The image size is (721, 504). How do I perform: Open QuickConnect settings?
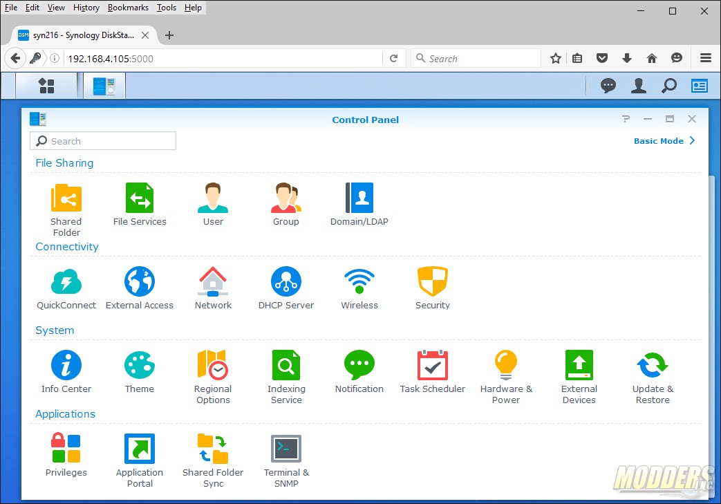click(66, 288)
